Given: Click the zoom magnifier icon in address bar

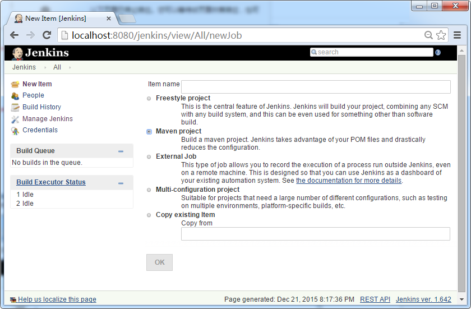Looking at the screenshot, I should pyautogui.click(x=428, y=35).
